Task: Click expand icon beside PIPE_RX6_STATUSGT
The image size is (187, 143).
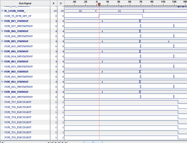Action: [x=2, y=31]
